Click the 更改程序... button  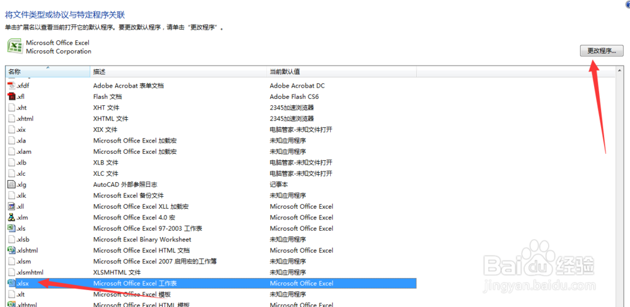tap(602, 51)
